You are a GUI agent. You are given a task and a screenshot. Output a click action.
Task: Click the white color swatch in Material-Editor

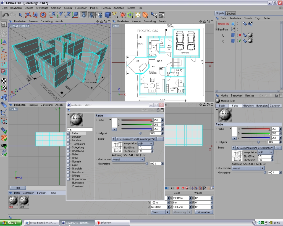click(x=114, y=123)
